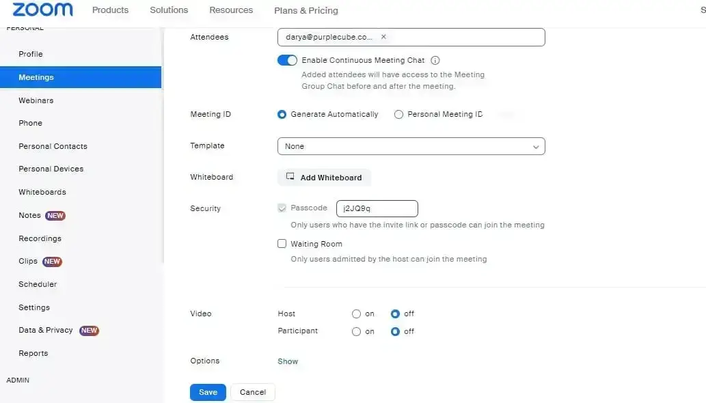Click the whiteboard icon in Add Whiteboard
Viewport: 706px width, 403px height.
click(290, 177)
